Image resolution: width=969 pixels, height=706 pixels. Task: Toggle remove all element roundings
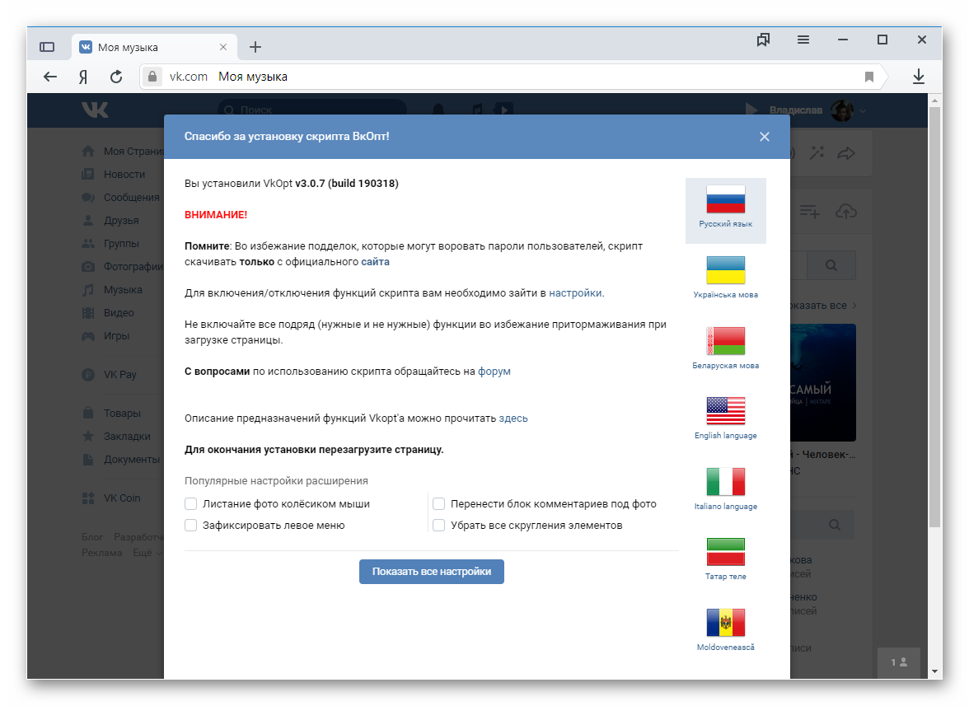439,526
